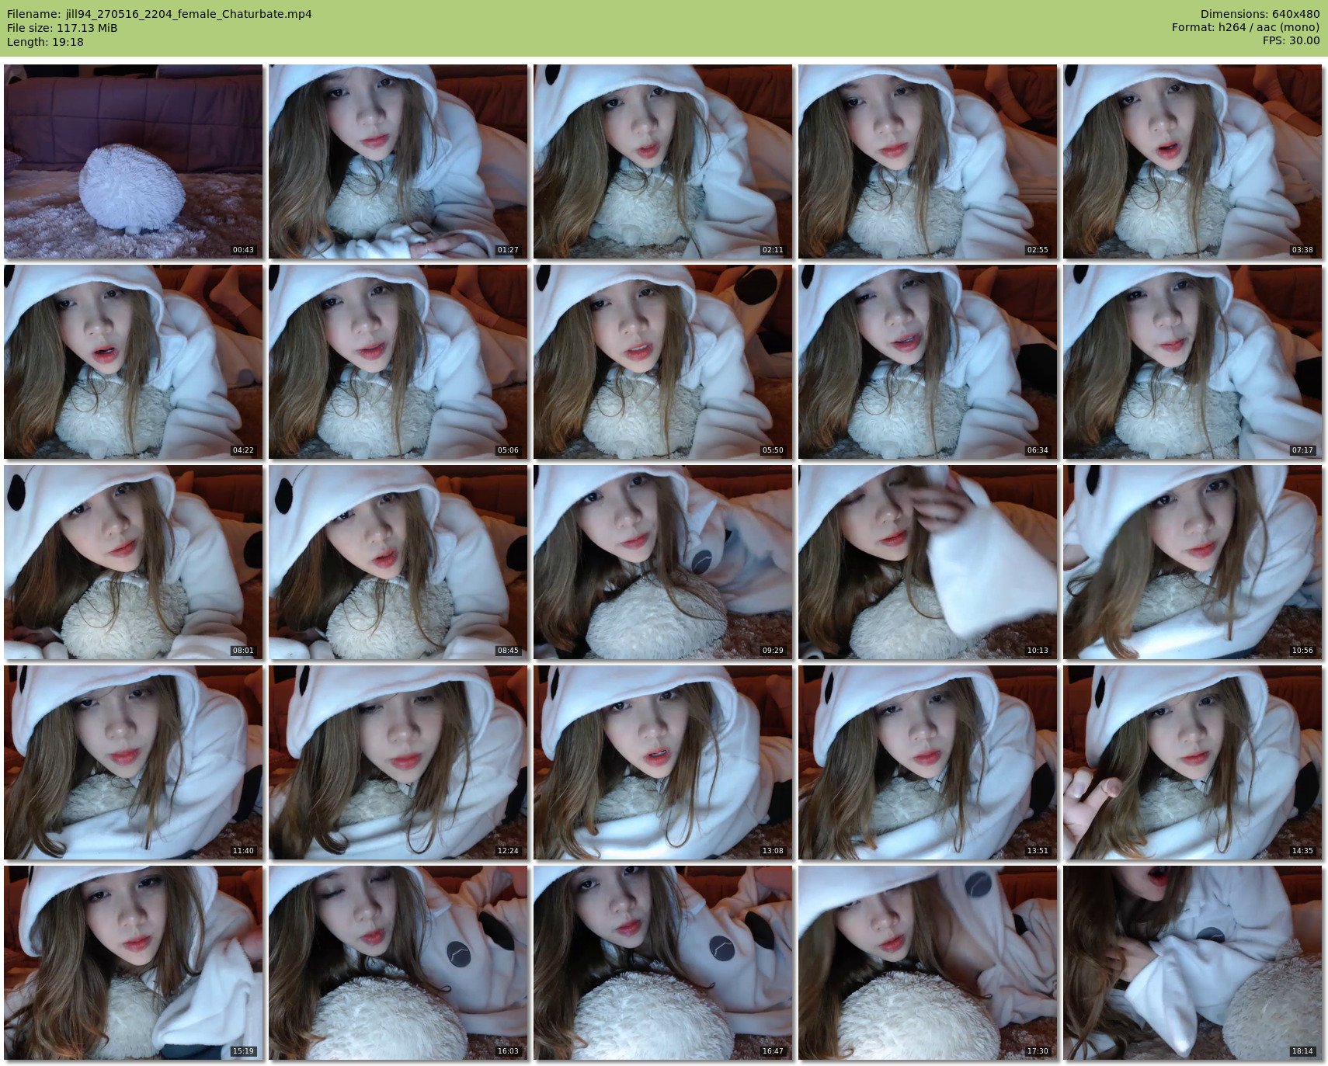Viewport: 1328px width, 1066px height.
Task: Pick the frame stamped 10:56
Action: pyautogui.click(x=1193, y=562)
